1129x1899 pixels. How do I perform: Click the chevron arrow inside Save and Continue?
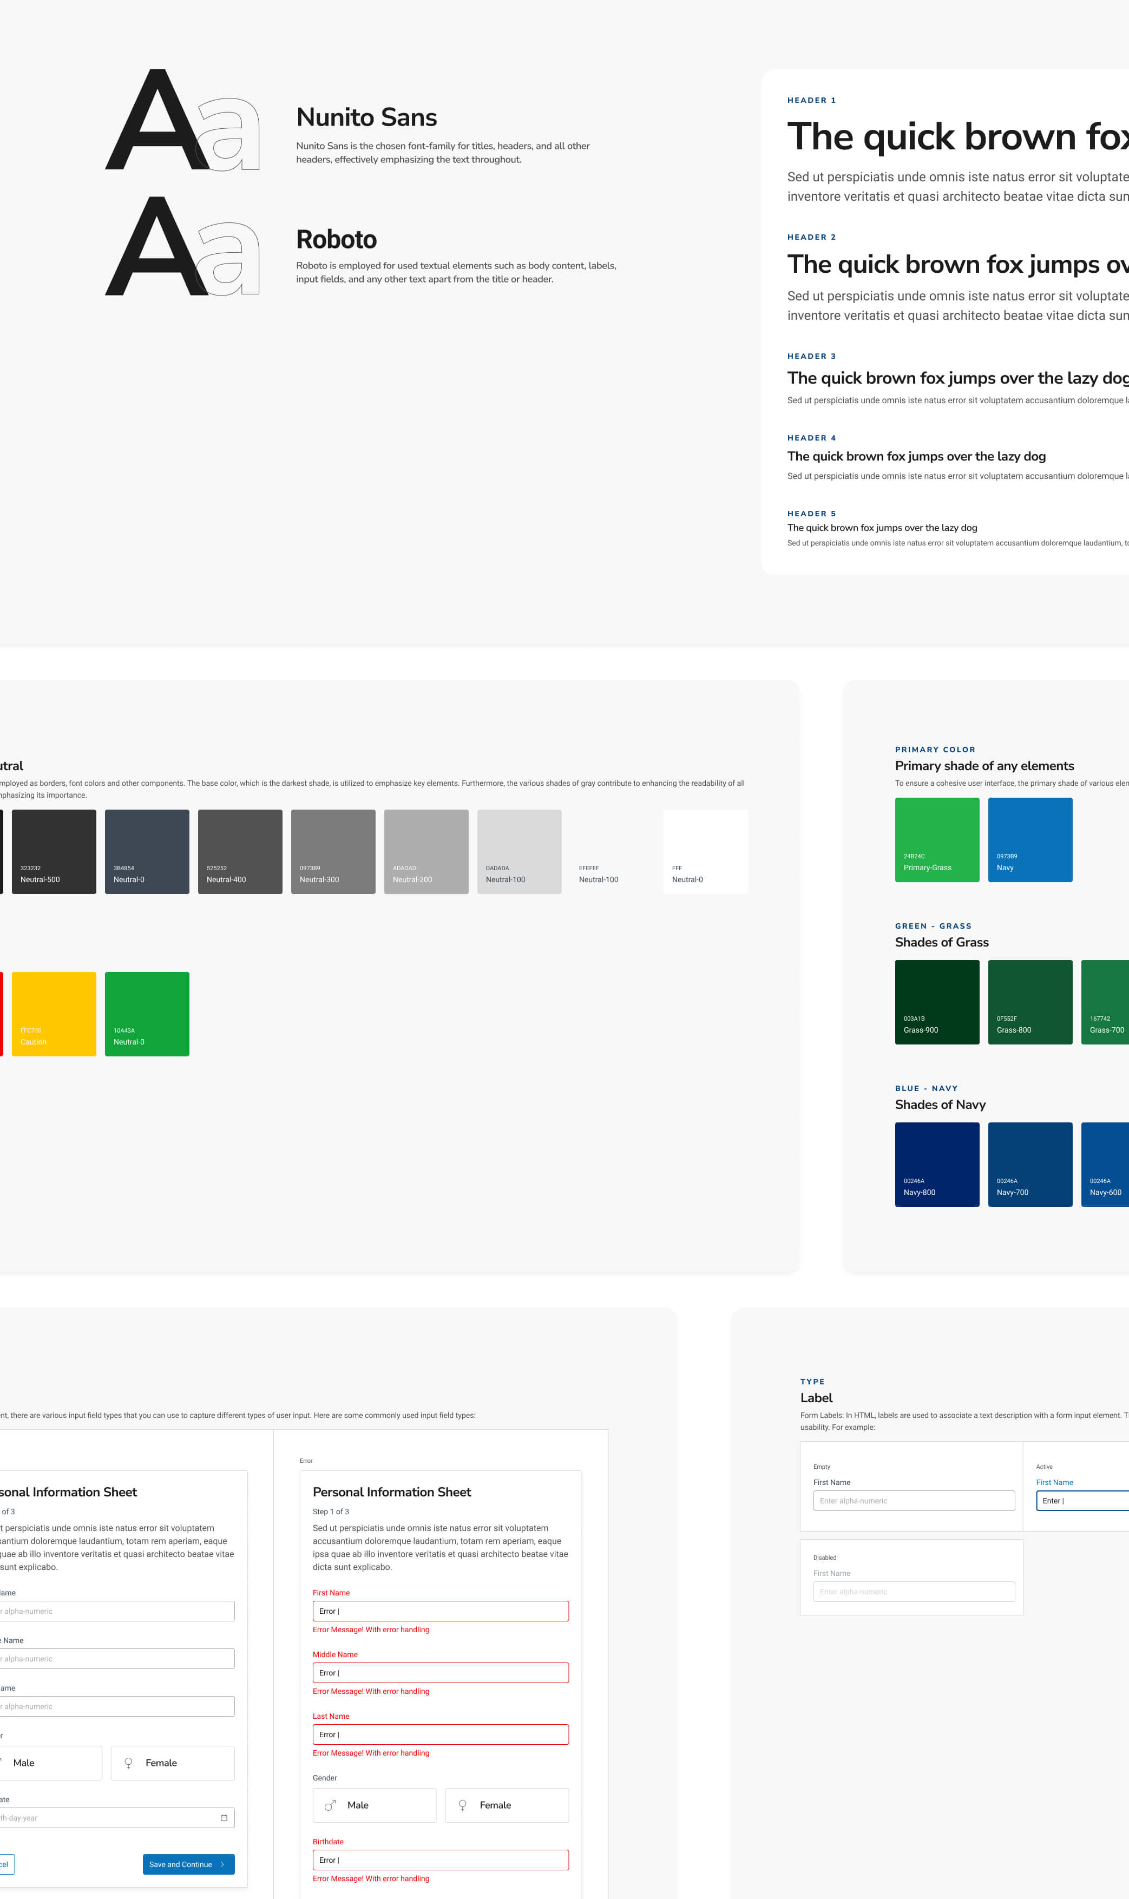[222, 1864]
